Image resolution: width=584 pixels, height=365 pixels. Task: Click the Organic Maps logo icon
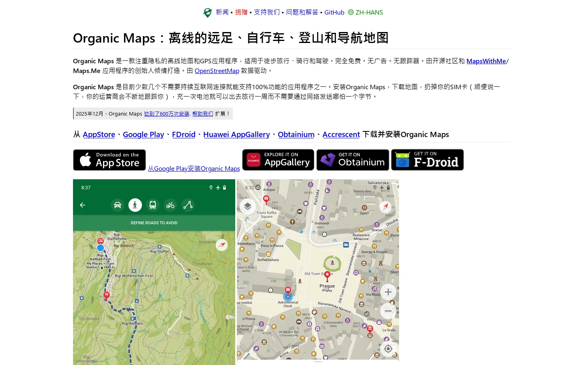[208, 13]
